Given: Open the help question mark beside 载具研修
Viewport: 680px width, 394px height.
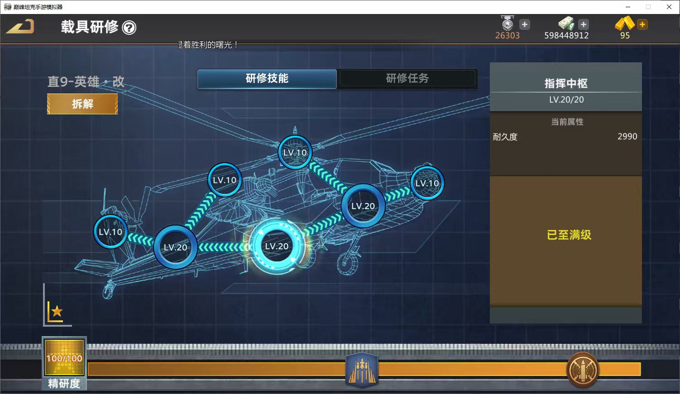Looking at the screenshot, I should point(129,28).
